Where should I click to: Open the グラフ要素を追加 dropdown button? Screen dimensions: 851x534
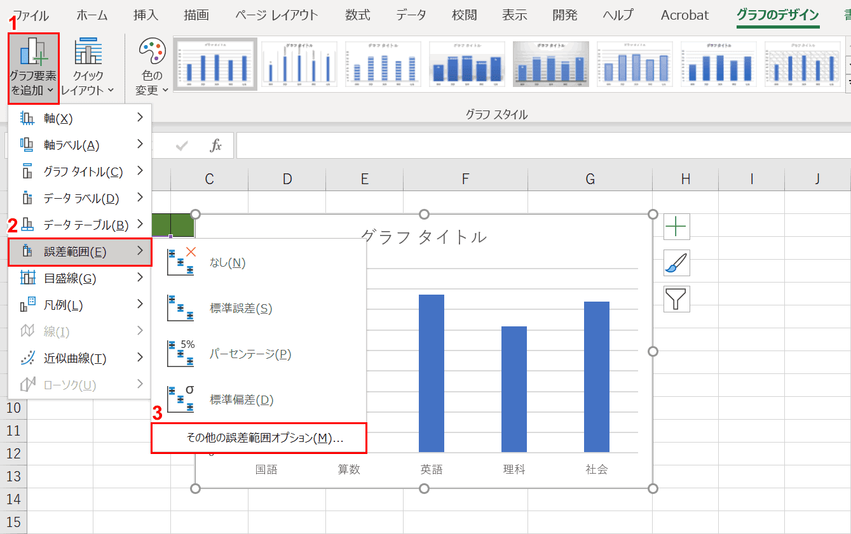pyautogui.click(x=34, y=69)
